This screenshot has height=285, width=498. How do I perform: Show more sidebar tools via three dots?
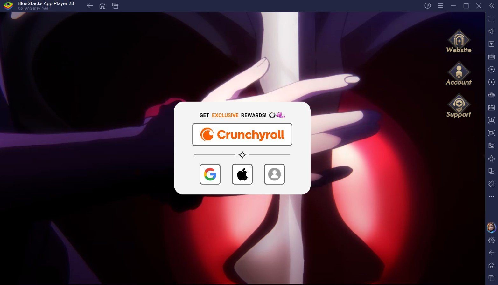(492, 196)
